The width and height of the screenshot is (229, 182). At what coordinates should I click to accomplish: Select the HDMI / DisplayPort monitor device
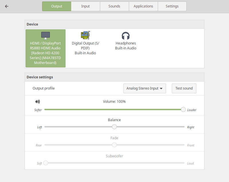pyautogui.click(x=46, y=48)
